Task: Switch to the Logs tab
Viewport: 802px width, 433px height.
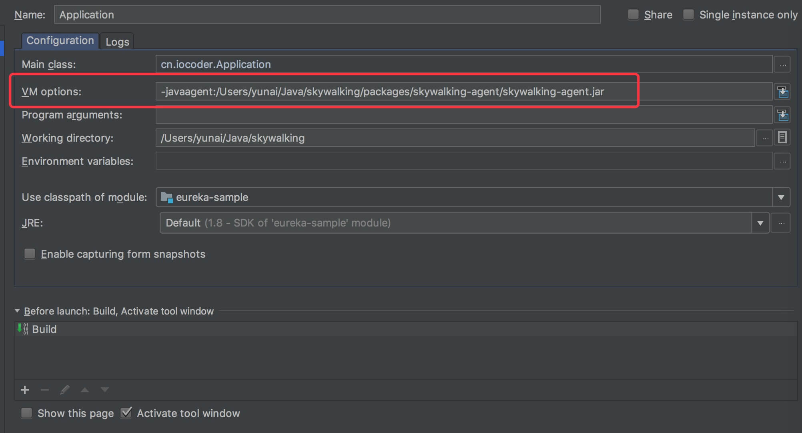Action: [117, 42]
